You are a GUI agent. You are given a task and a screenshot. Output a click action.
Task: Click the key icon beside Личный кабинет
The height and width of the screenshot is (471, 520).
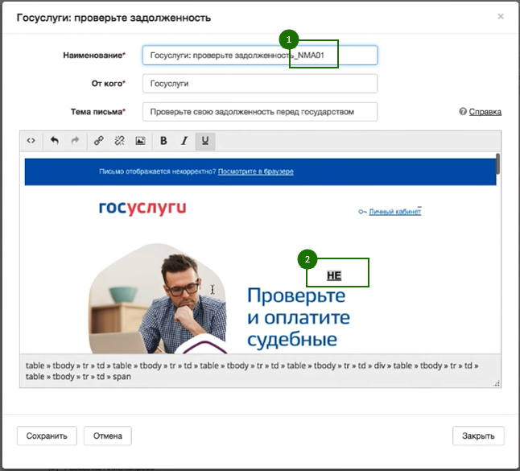tap(362, 212)
